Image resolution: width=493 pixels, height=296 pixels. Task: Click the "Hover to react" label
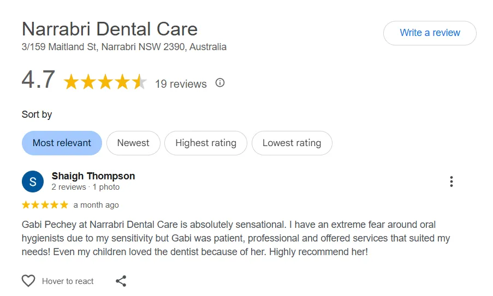tap(68, 281)
